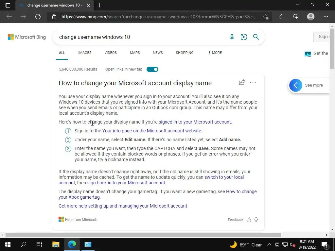Open 'signed in to your Microsoft account' link
The image size is (335, 251).
[195, 122]
